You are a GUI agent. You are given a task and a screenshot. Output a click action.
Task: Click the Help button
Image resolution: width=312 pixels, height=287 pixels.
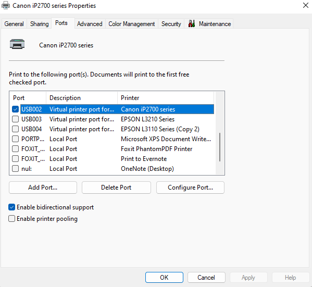click(291, 277)
